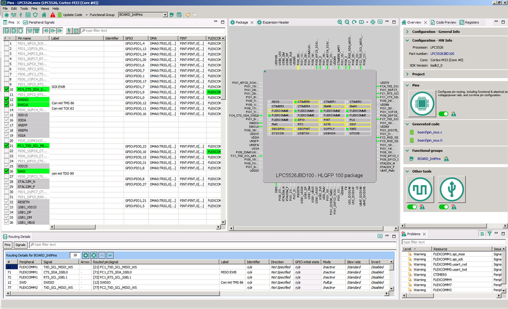The height and width of the screenshot is (309, 508).
Task: Open the Pins tool from main toolbar
Action: tap(6, 15)
